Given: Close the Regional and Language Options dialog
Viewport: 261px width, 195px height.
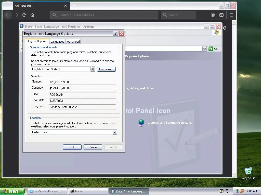Looking at the screenshot, I should 122,33.
